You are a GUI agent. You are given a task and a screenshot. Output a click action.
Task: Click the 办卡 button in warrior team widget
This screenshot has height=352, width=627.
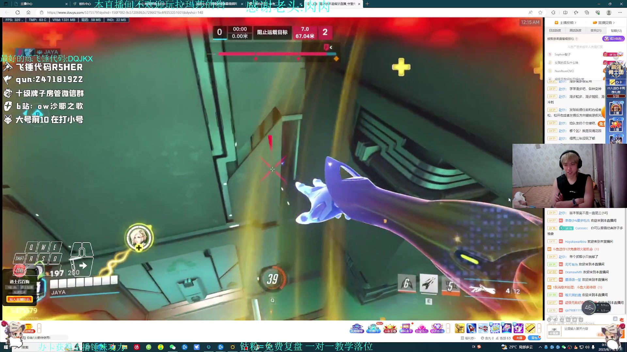(x=616, y=82)
